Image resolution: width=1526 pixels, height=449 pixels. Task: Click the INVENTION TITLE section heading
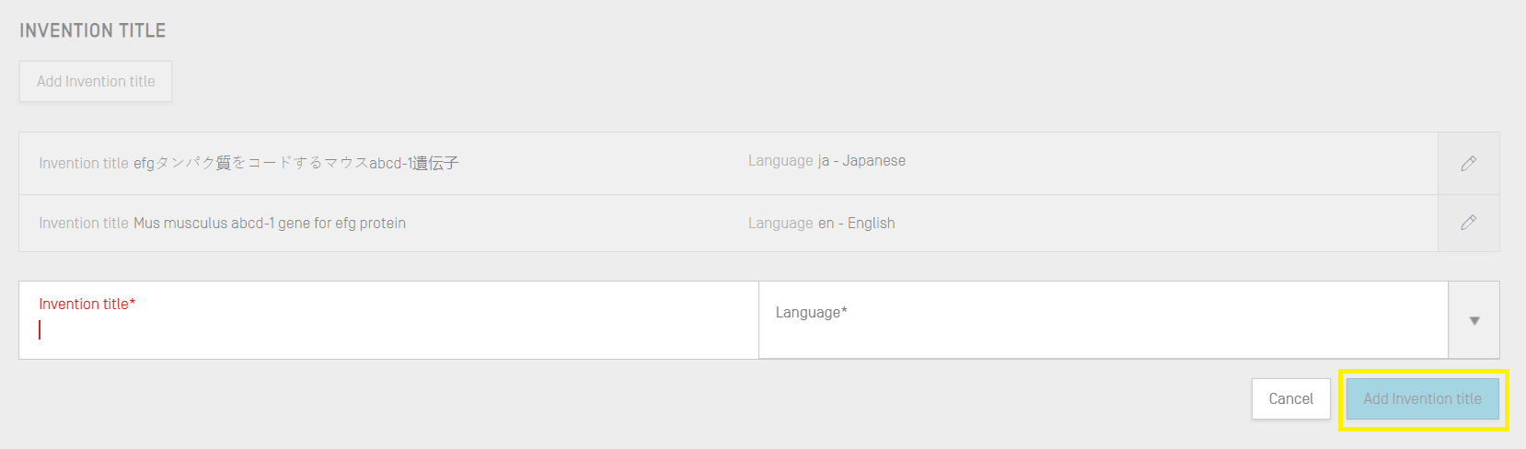click(x=93, y=30)
